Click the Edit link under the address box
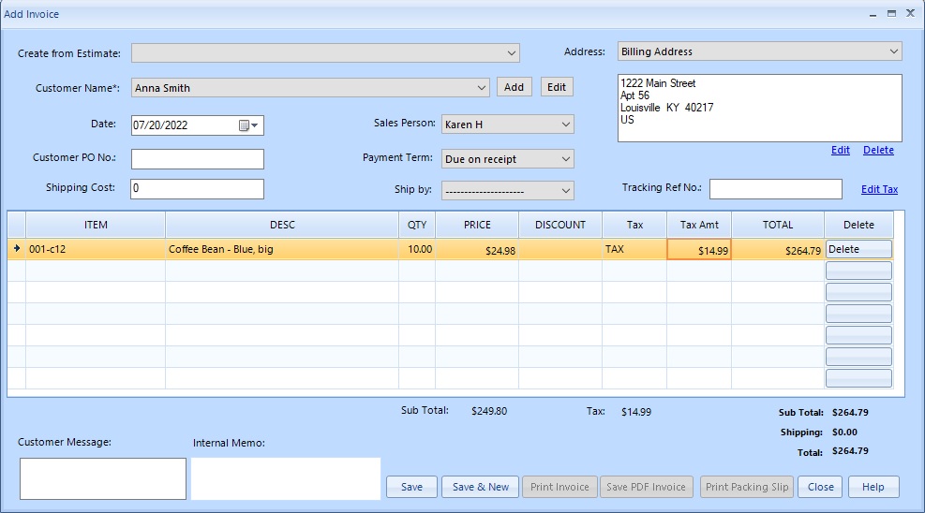925x513 pixels. point(841,150)
